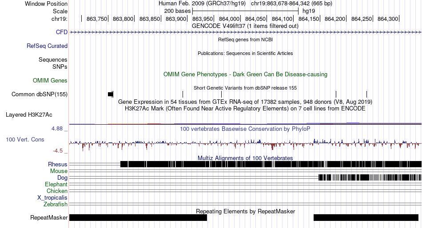Click the left RepeatMasker black block
This screenshot has height=228, width=422.
(138, 217)
